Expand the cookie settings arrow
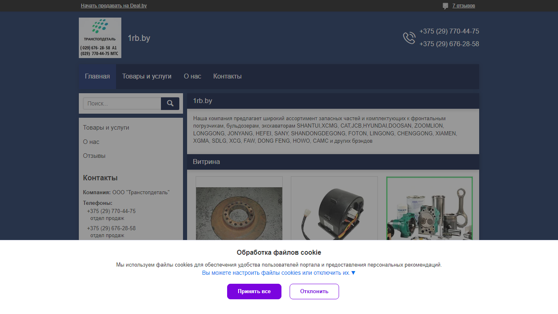The height and width of the screenshot is (314, 558). point(353,273)
